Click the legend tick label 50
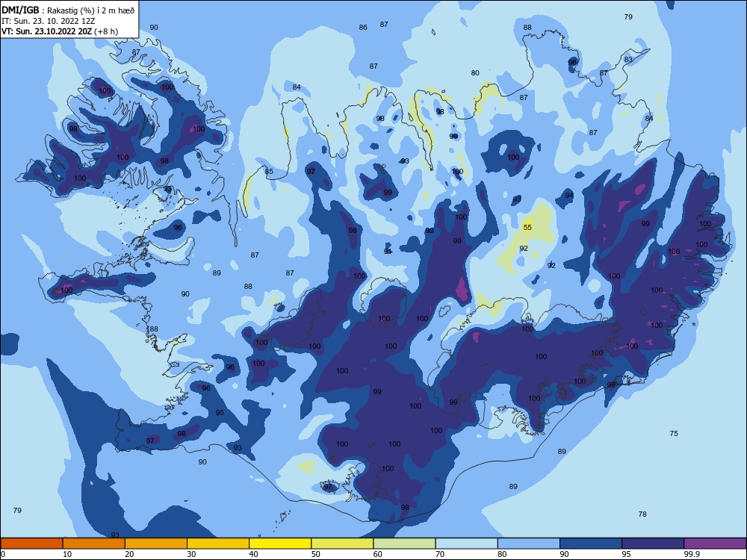747x560 pixels. click(316, 554)
